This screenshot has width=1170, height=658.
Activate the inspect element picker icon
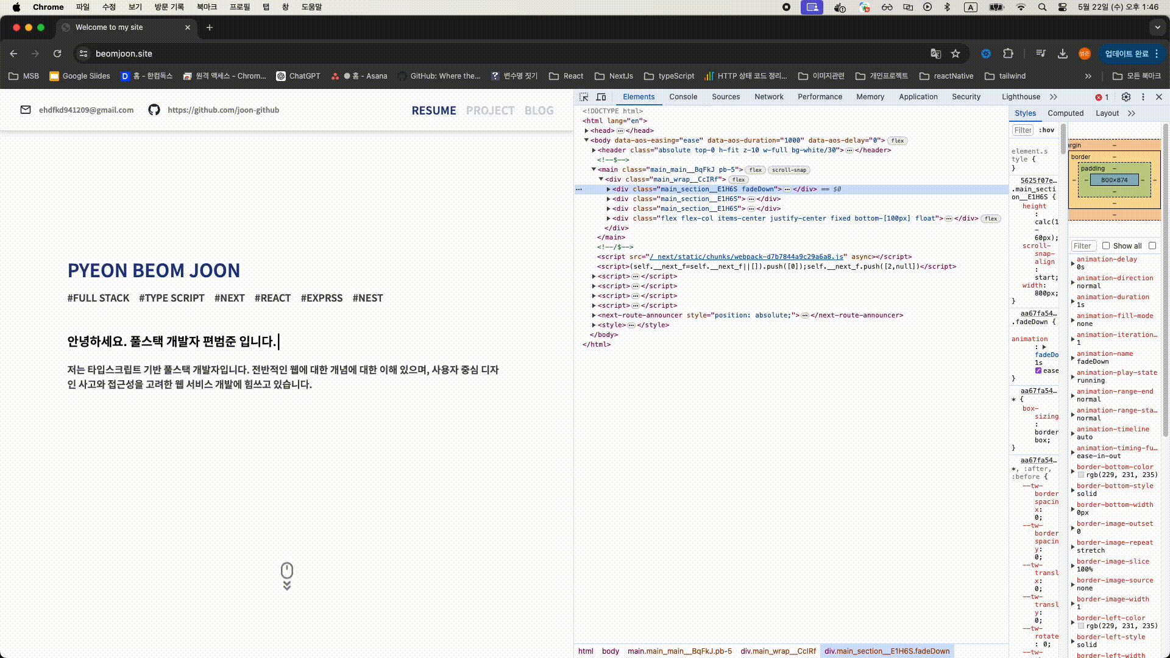point(584,97)
